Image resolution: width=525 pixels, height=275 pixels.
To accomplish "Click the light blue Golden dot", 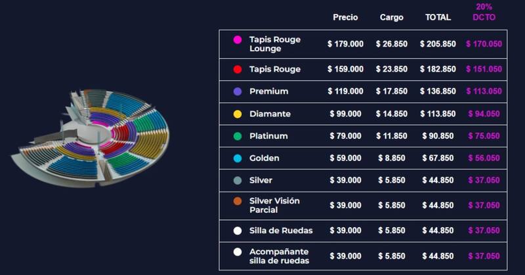I will click(x=238, y=158).
